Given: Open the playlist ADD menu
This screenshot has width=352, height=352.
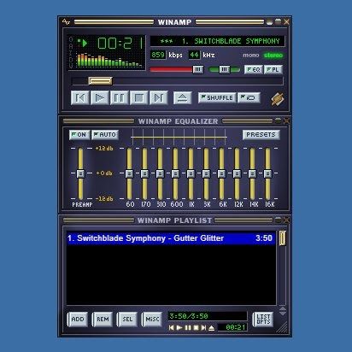Looking at the screenshot, I should click(x=78, y=320).
